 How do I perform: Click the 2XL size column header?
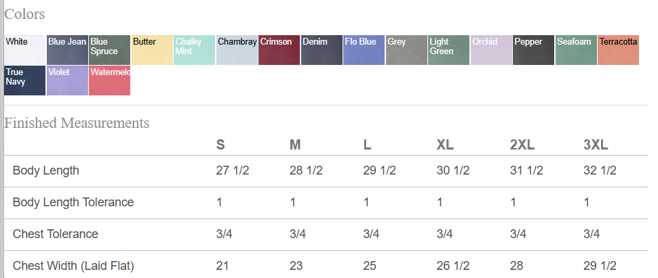click(522, 145)
